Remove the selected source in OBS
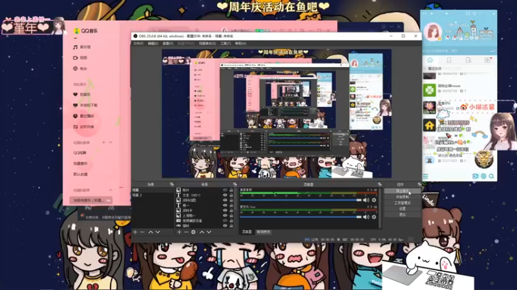Screen dimensions: 517x290 tap(186, 232)
